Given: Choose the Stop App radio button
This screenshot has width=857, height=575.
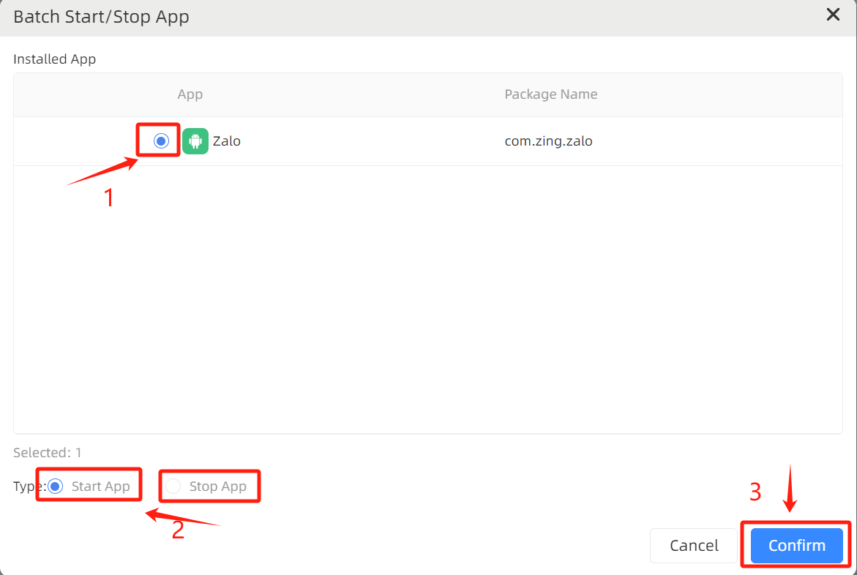Looking at the screenshot, I should tap(173, 486).
